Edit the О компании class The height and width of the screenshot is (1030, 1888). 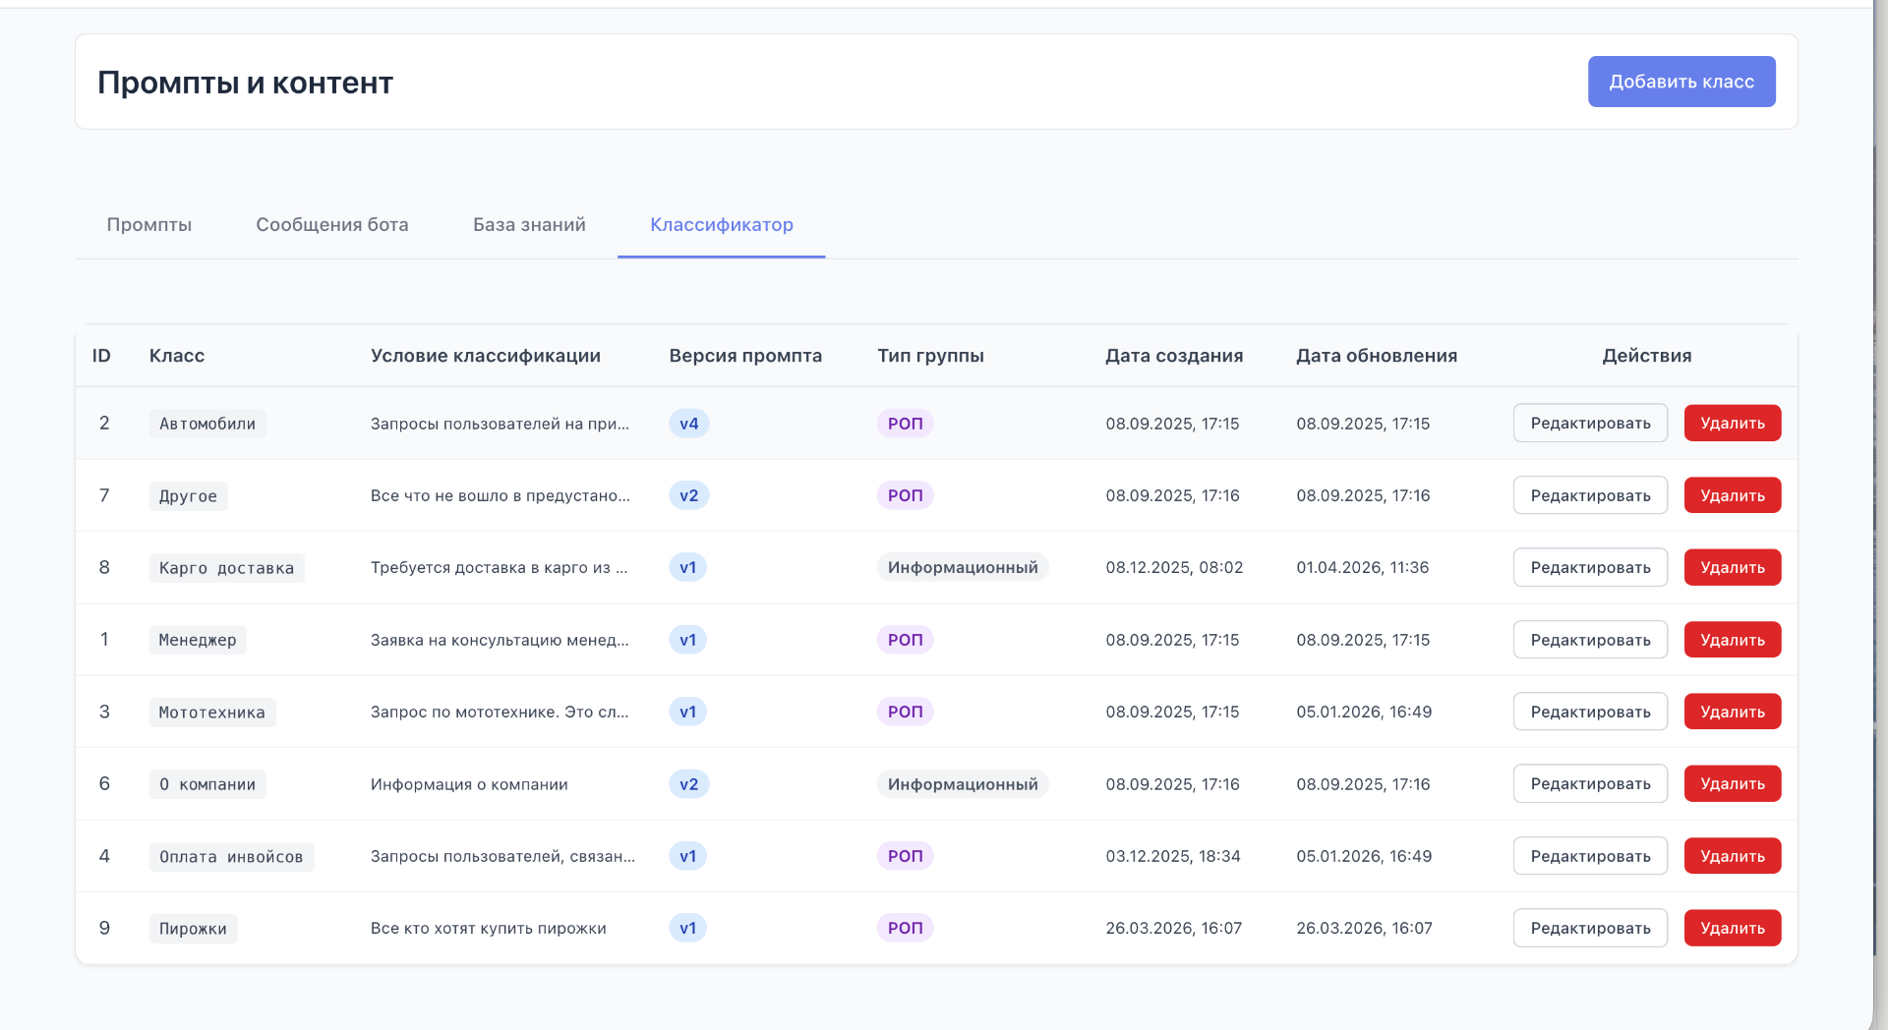click(1590, 783)
